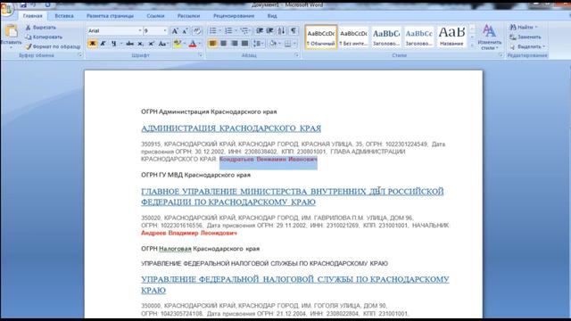This screenshot has height=321, width=571.
Task: Open Select (Выделить) menu
Action: pos(527,46)
